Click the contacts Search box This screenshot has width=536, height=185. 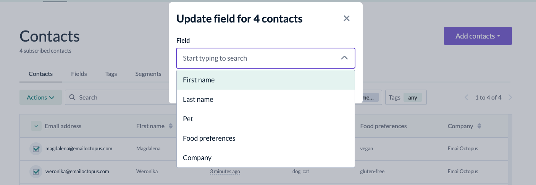point(117,97)
